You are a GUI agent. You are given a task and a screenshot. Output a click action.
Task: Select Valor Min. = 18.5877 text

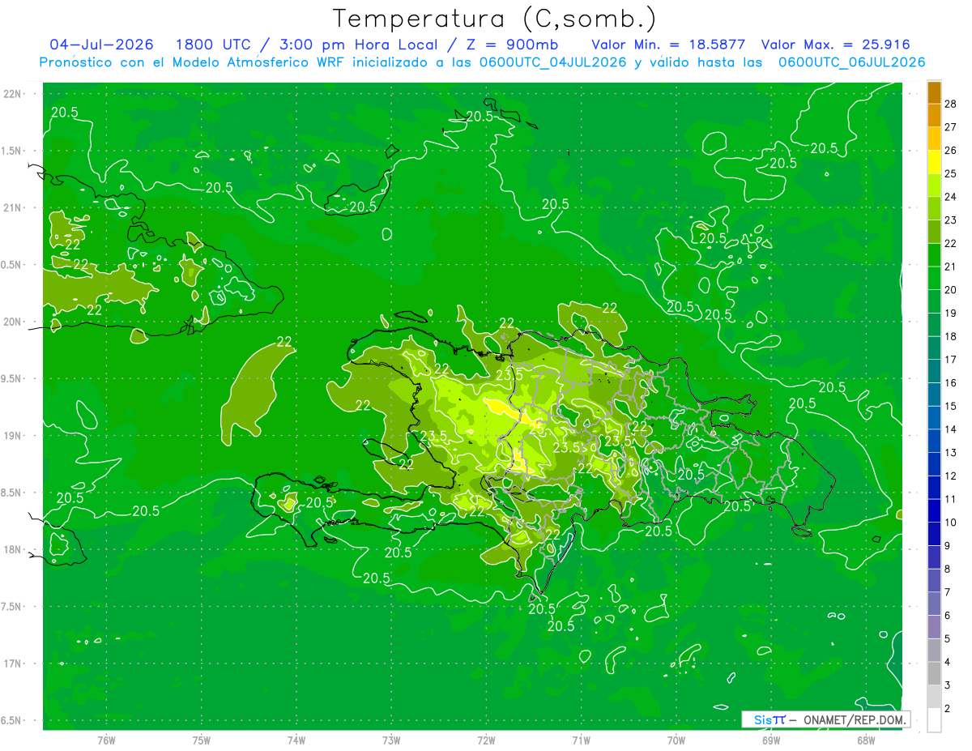pos(668,45)
